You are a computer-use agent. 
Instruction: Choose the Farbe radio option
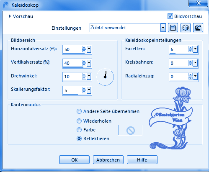tap(79, 130)
